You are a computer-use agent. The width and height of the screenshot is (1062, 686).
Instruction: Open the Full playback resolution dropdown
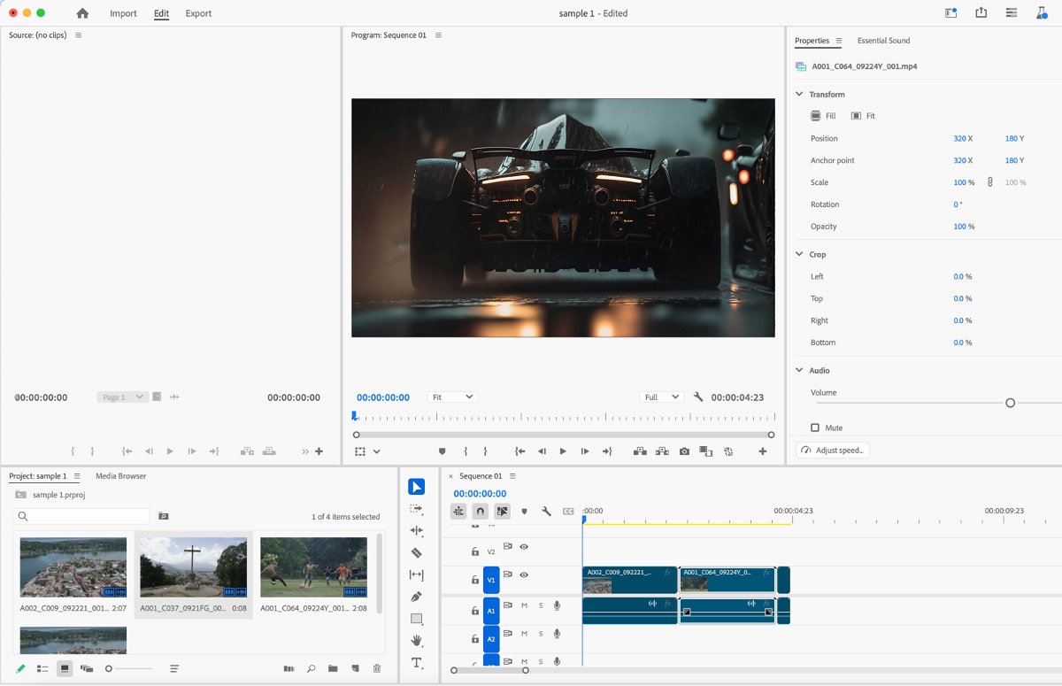click(x=661, y=397)
